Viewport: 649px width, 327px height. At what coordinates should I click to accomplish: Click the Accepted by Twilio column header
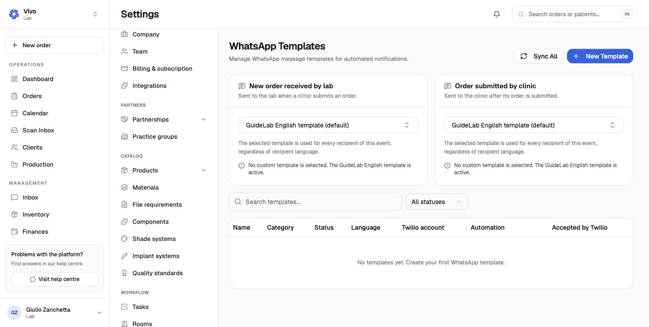click(x=580, y=227)
